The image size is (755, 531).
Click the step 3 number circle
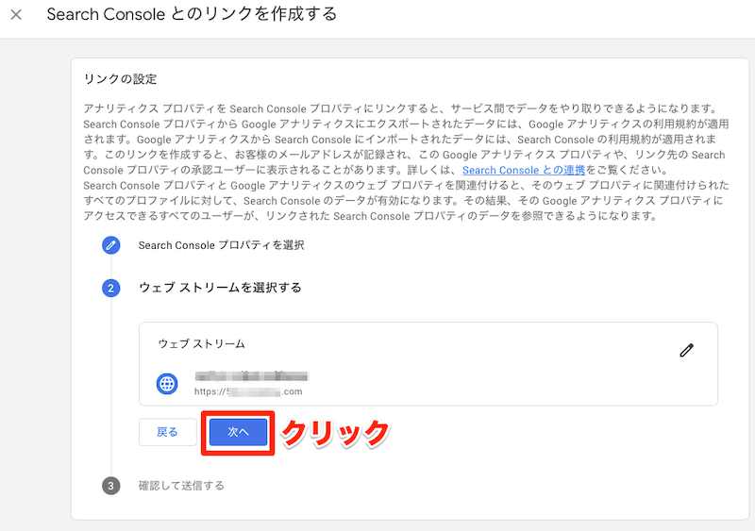coord(111,486)
